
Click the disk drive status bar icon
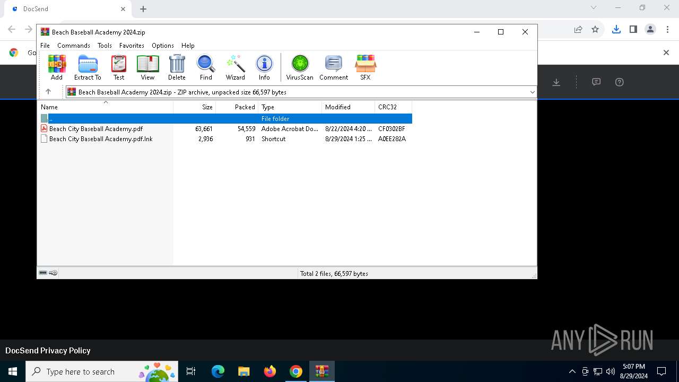tap(43, 273)
